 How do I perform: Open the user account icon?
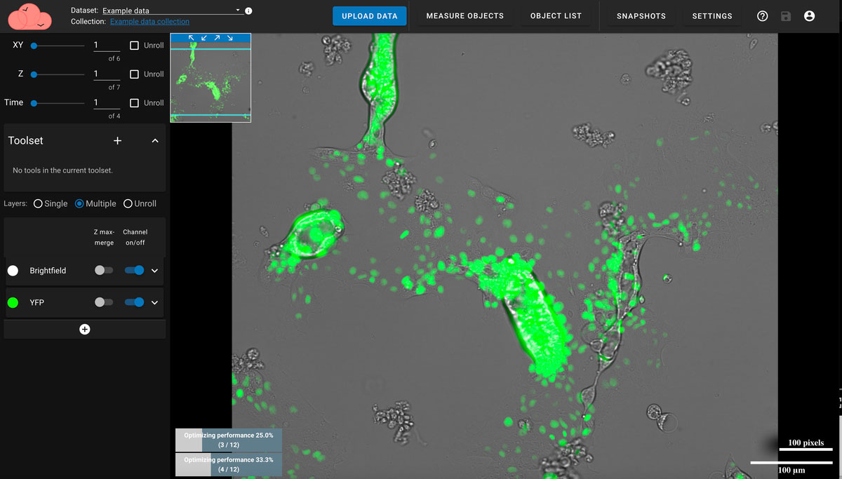[x=809, y=16]
